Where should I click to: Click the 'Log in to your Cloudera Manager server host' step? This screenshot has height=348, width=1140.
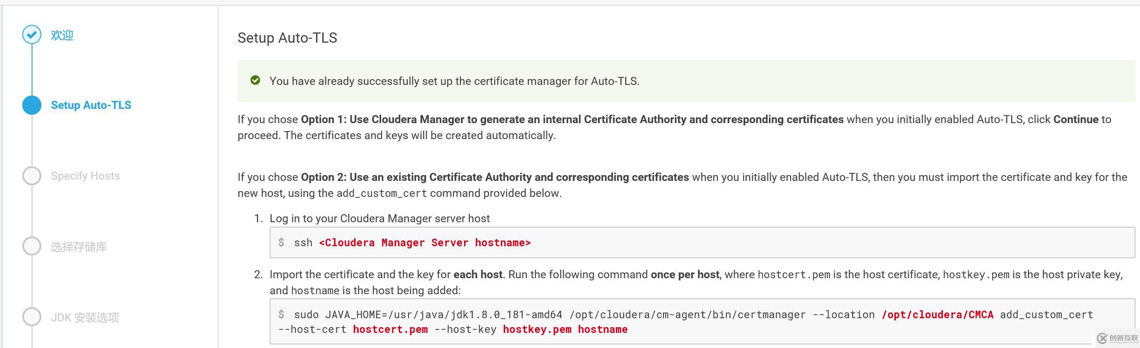380,218
